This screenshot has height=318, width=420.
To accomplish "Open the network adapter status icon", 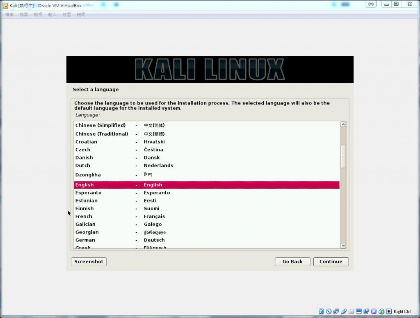I will click(x=336, y=311).
